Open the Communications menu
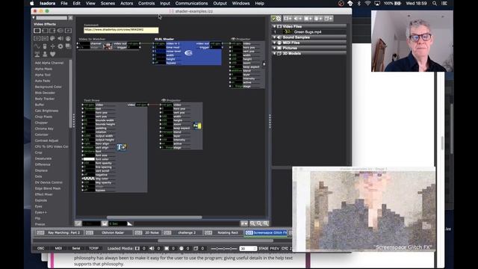 coord(191,3)
